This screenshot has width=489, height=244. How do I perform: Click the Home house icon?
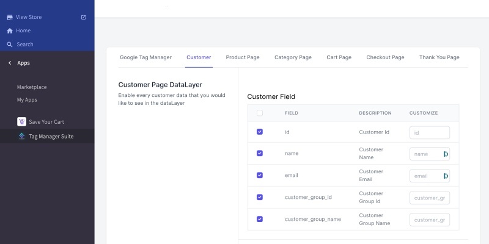(x=10, y=31)
